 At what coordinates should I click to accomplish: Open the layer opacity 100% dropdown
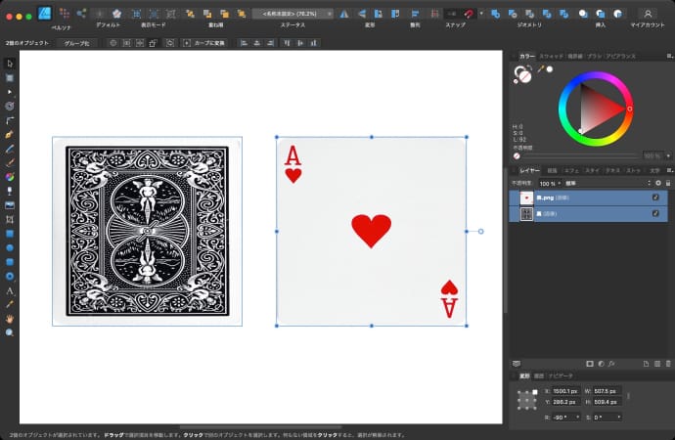pyautogui.click(x=549, y=183)
